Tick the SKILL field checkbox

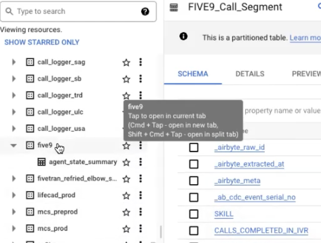point(194,214)
